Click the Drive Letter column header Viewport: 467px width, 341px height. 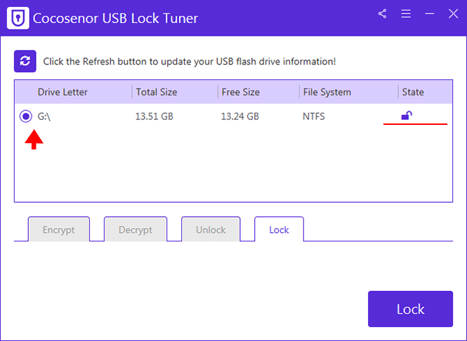pyautogui.click(x=63, y=92)
